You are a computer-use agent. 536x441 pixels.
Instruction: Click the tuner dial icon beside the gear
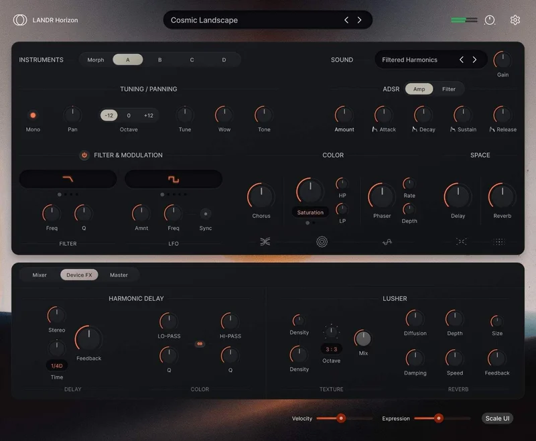[490, 20]
